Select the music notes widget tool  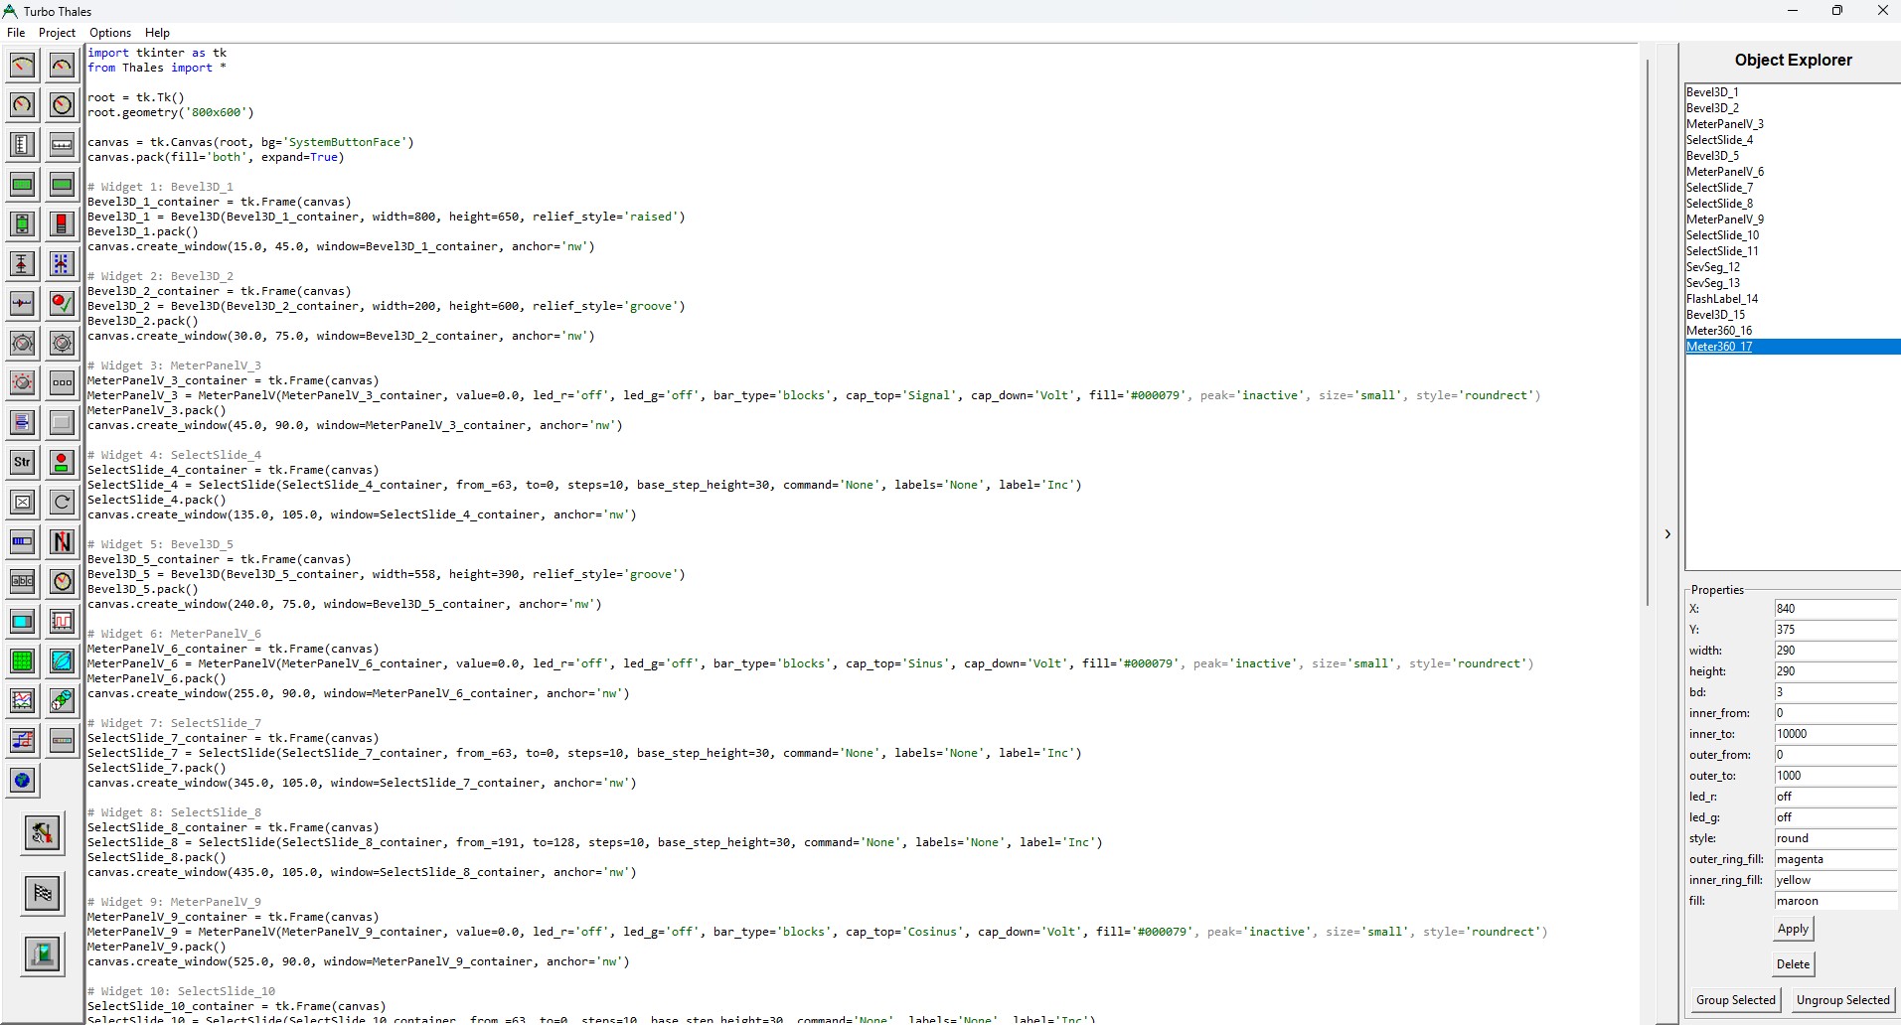22,740
